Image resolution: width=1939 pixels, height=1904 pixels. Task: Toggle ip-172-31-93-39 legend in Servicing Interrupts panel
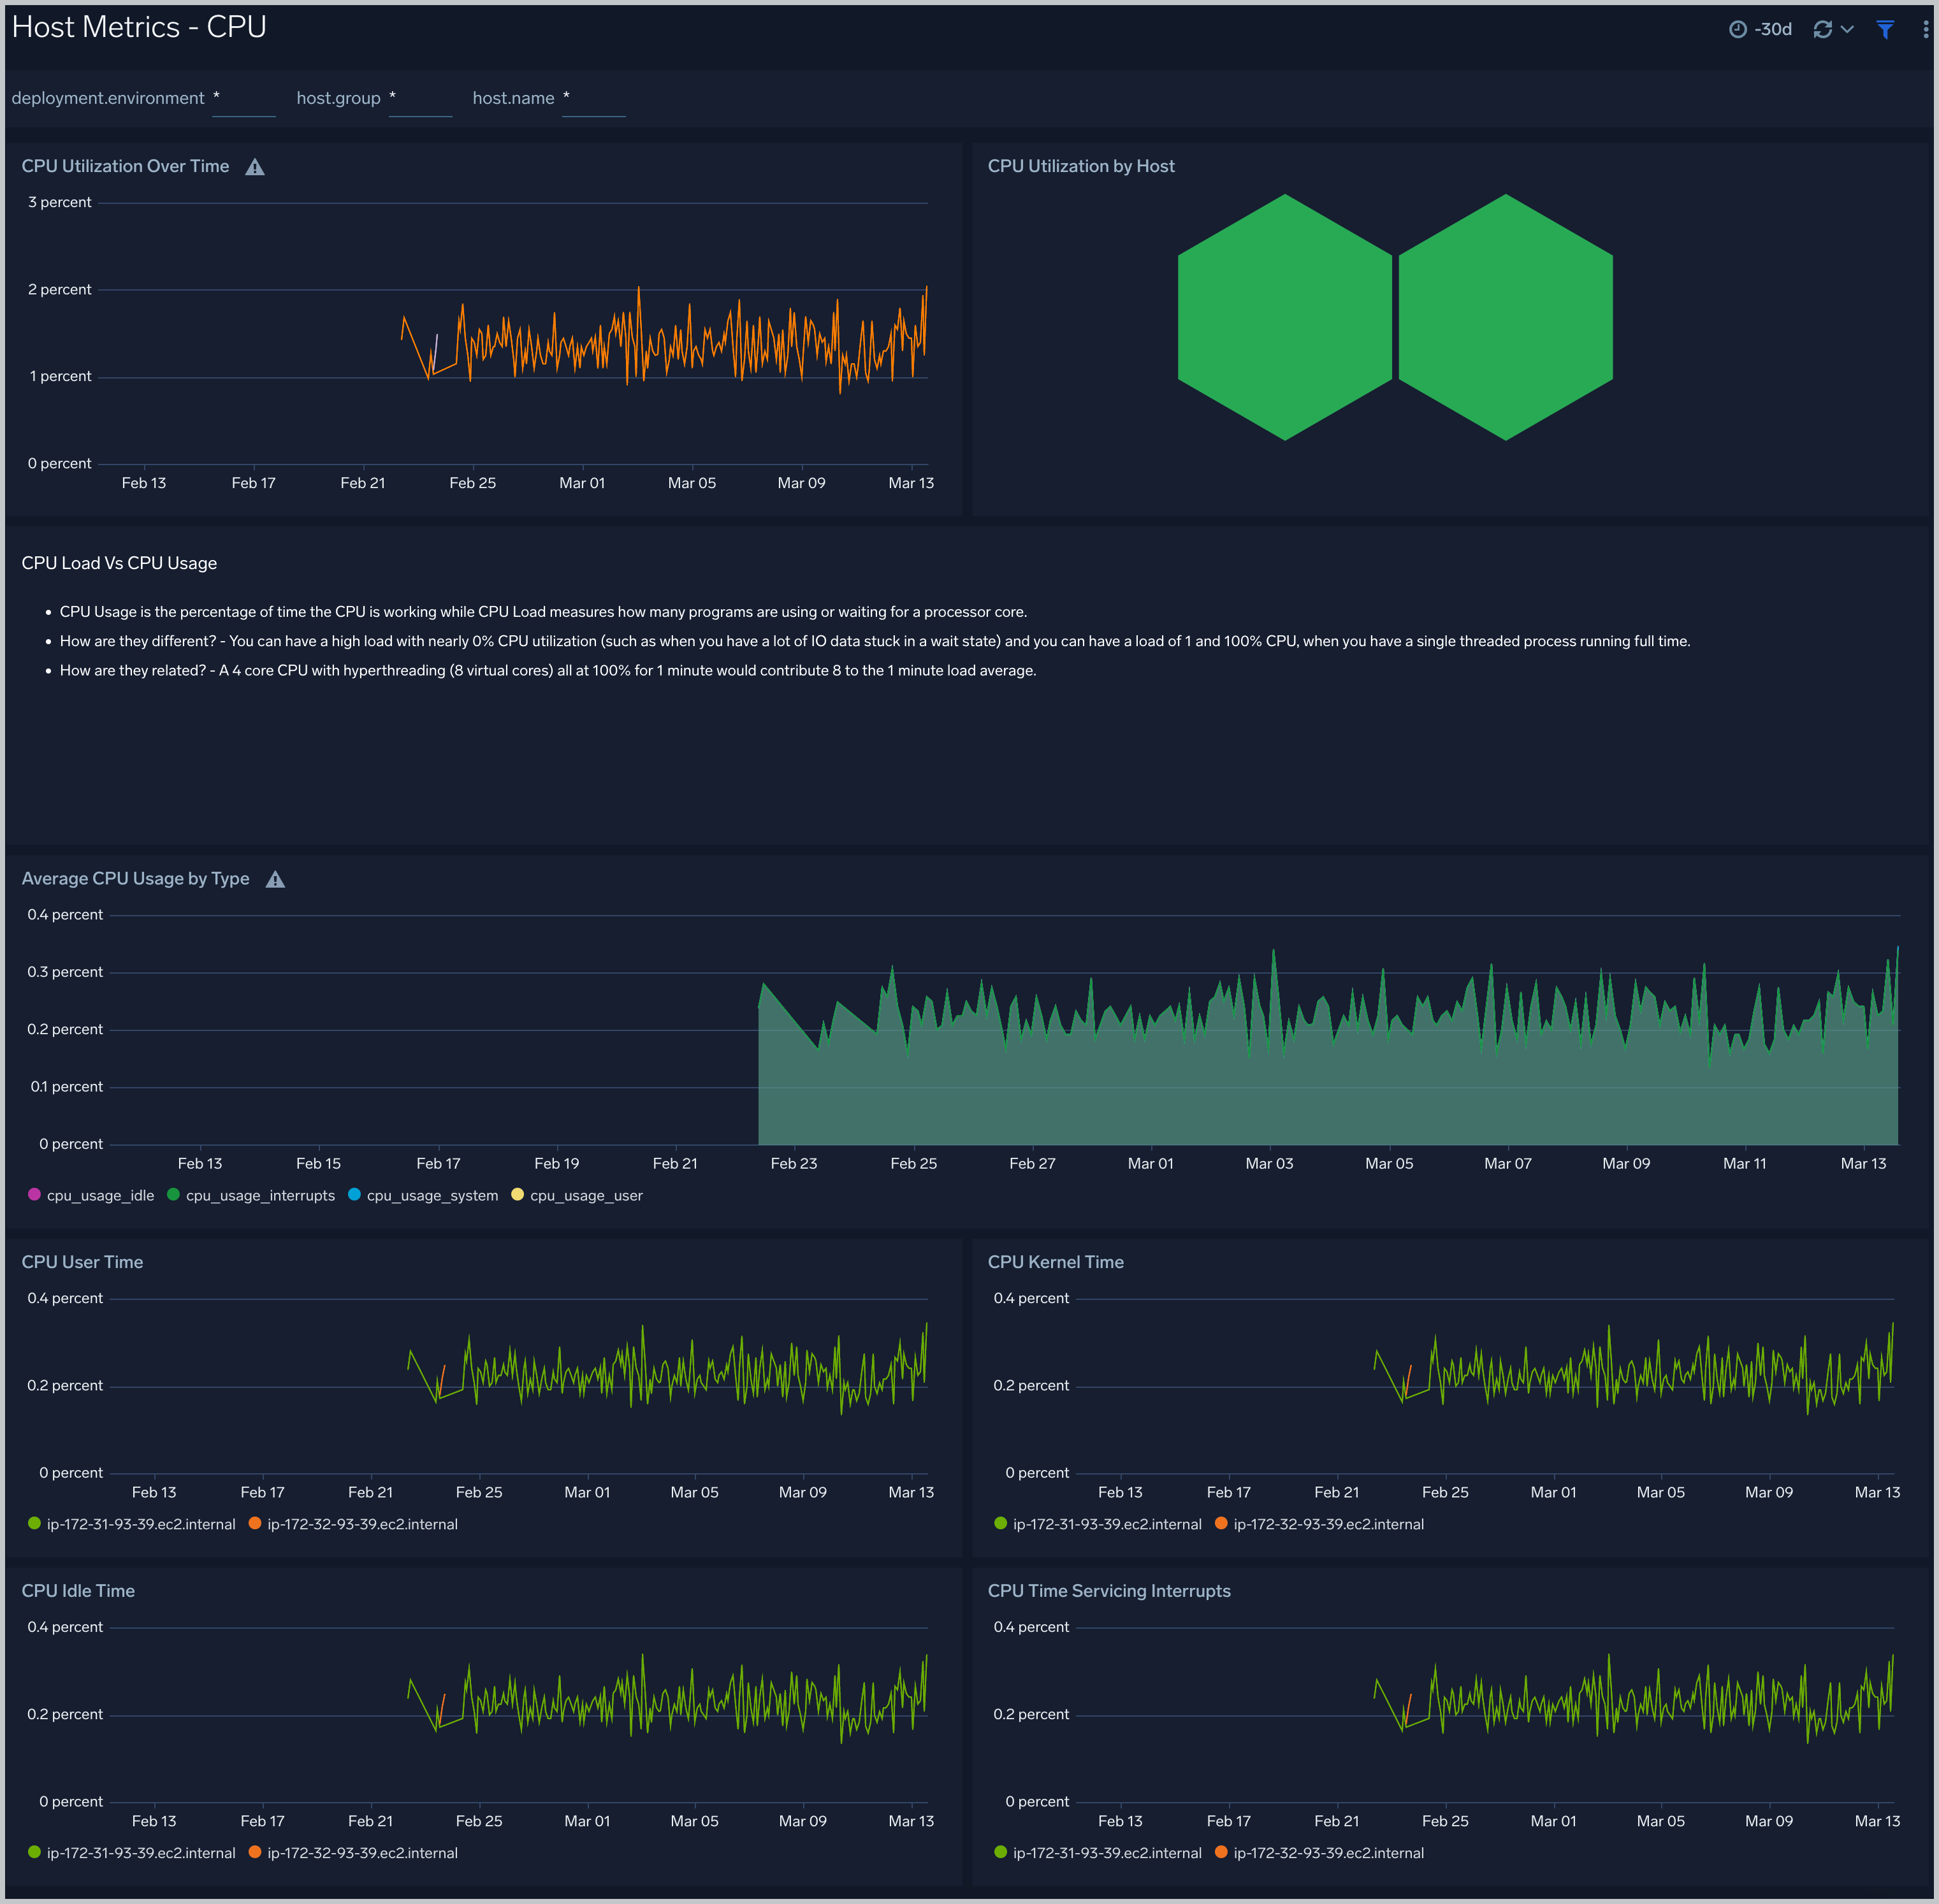pyautogui.click(x=1098, y=1853)
